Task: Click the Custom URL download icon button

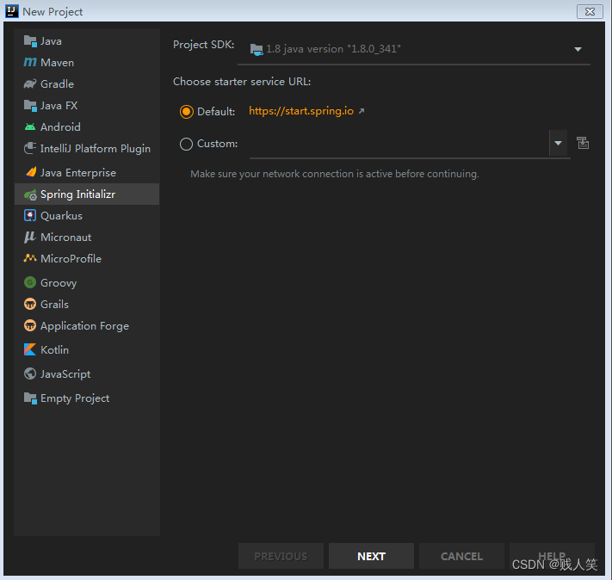Action: coord(583,143)
